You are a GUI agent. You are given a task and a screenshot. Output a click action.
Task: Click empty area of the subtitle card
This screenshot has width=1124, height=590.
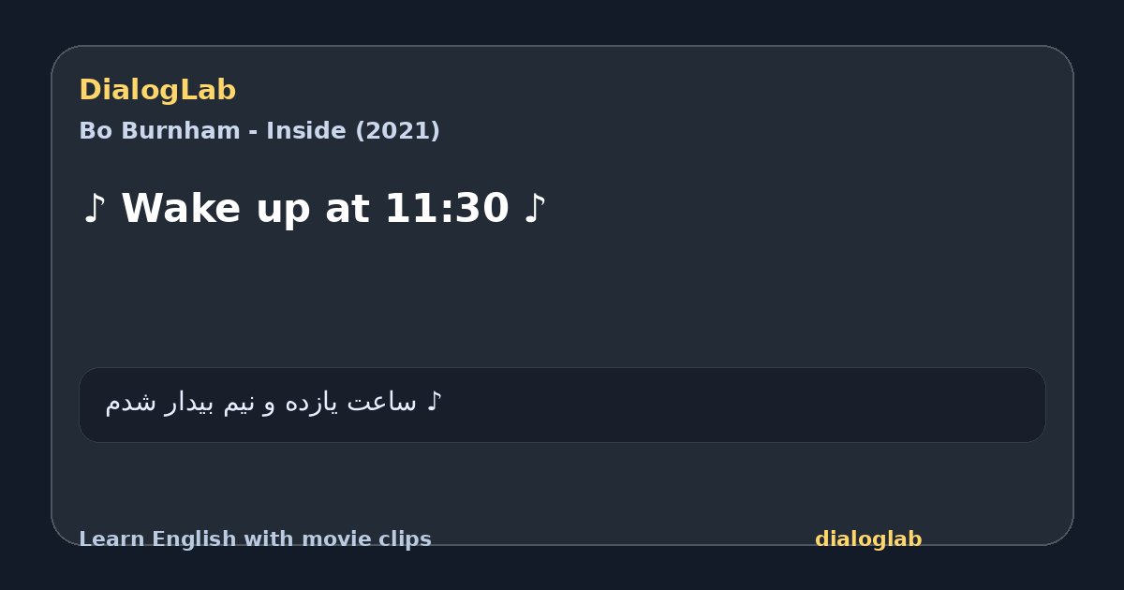coord(749,290)
